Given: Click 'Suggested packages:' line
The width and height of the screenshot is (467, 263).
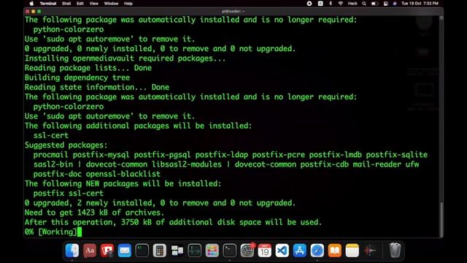Looking at the screenshot, I should coord(66,145).
